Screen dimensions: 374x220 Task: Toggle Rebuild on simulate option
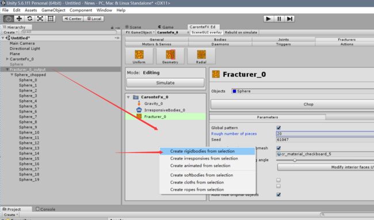[x=241, y=32]
